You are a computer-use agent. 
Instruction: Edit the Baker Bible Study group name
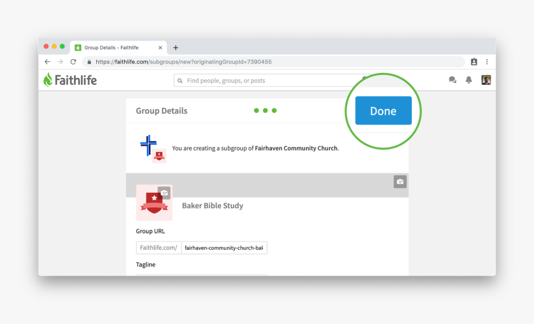pos(212,206)
